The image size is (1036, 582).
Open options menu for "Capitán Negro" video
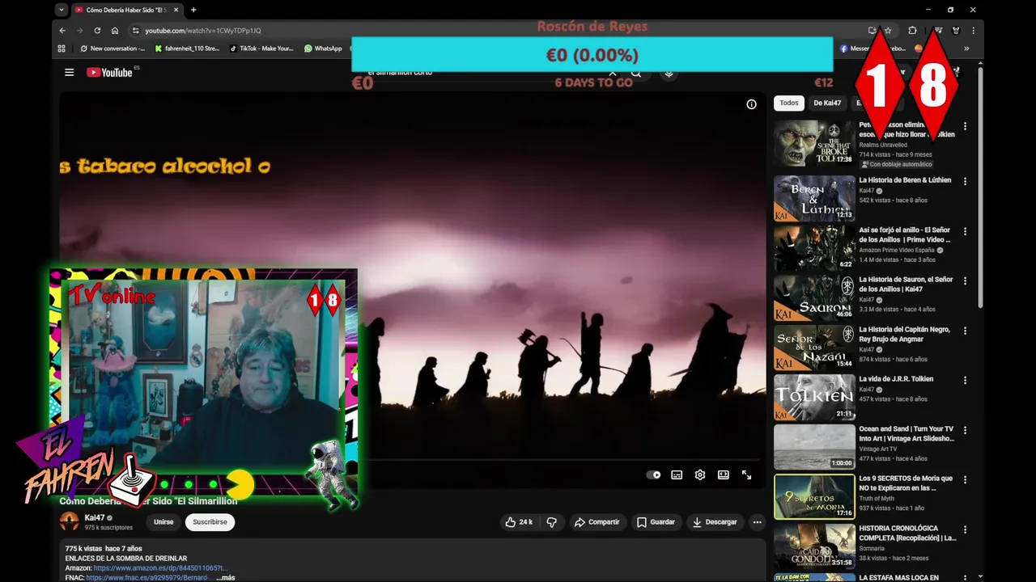(965, 331)
